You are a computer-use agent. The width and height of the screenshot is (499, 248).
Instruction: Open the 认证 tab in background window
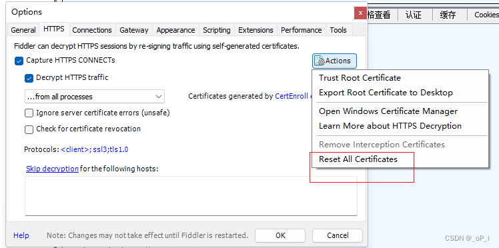point(414,15)
